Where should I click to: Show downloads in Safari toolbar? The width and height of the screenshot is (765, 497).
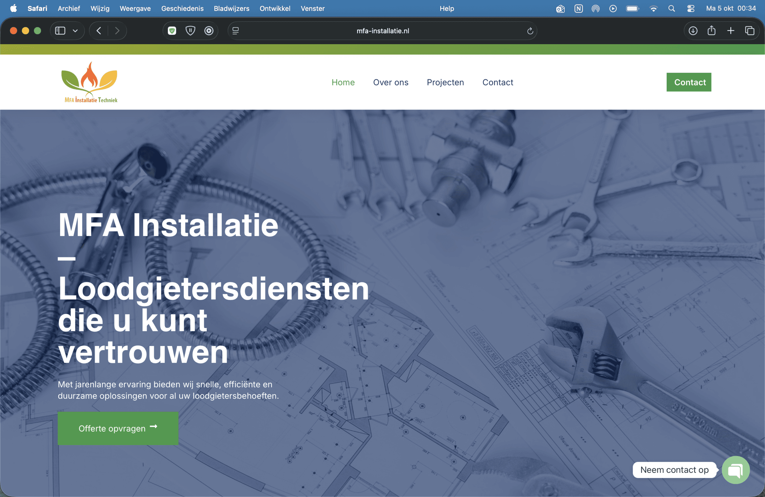[x=693, y=31]
